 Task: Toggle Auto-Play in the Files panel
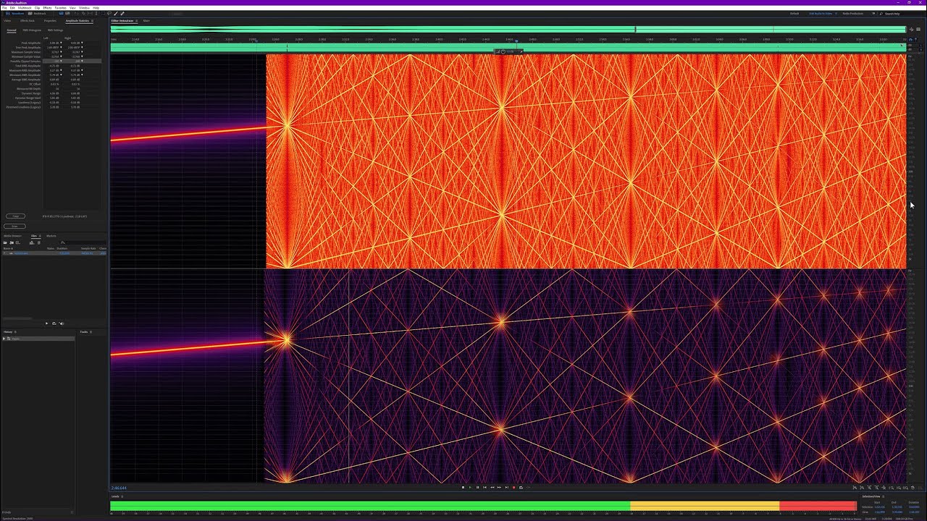click(62, 323)
